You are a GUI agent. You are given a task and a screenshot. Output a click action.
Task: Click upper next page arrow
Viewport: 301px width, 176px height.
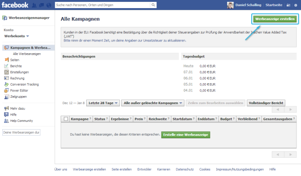tap(291, 109)
